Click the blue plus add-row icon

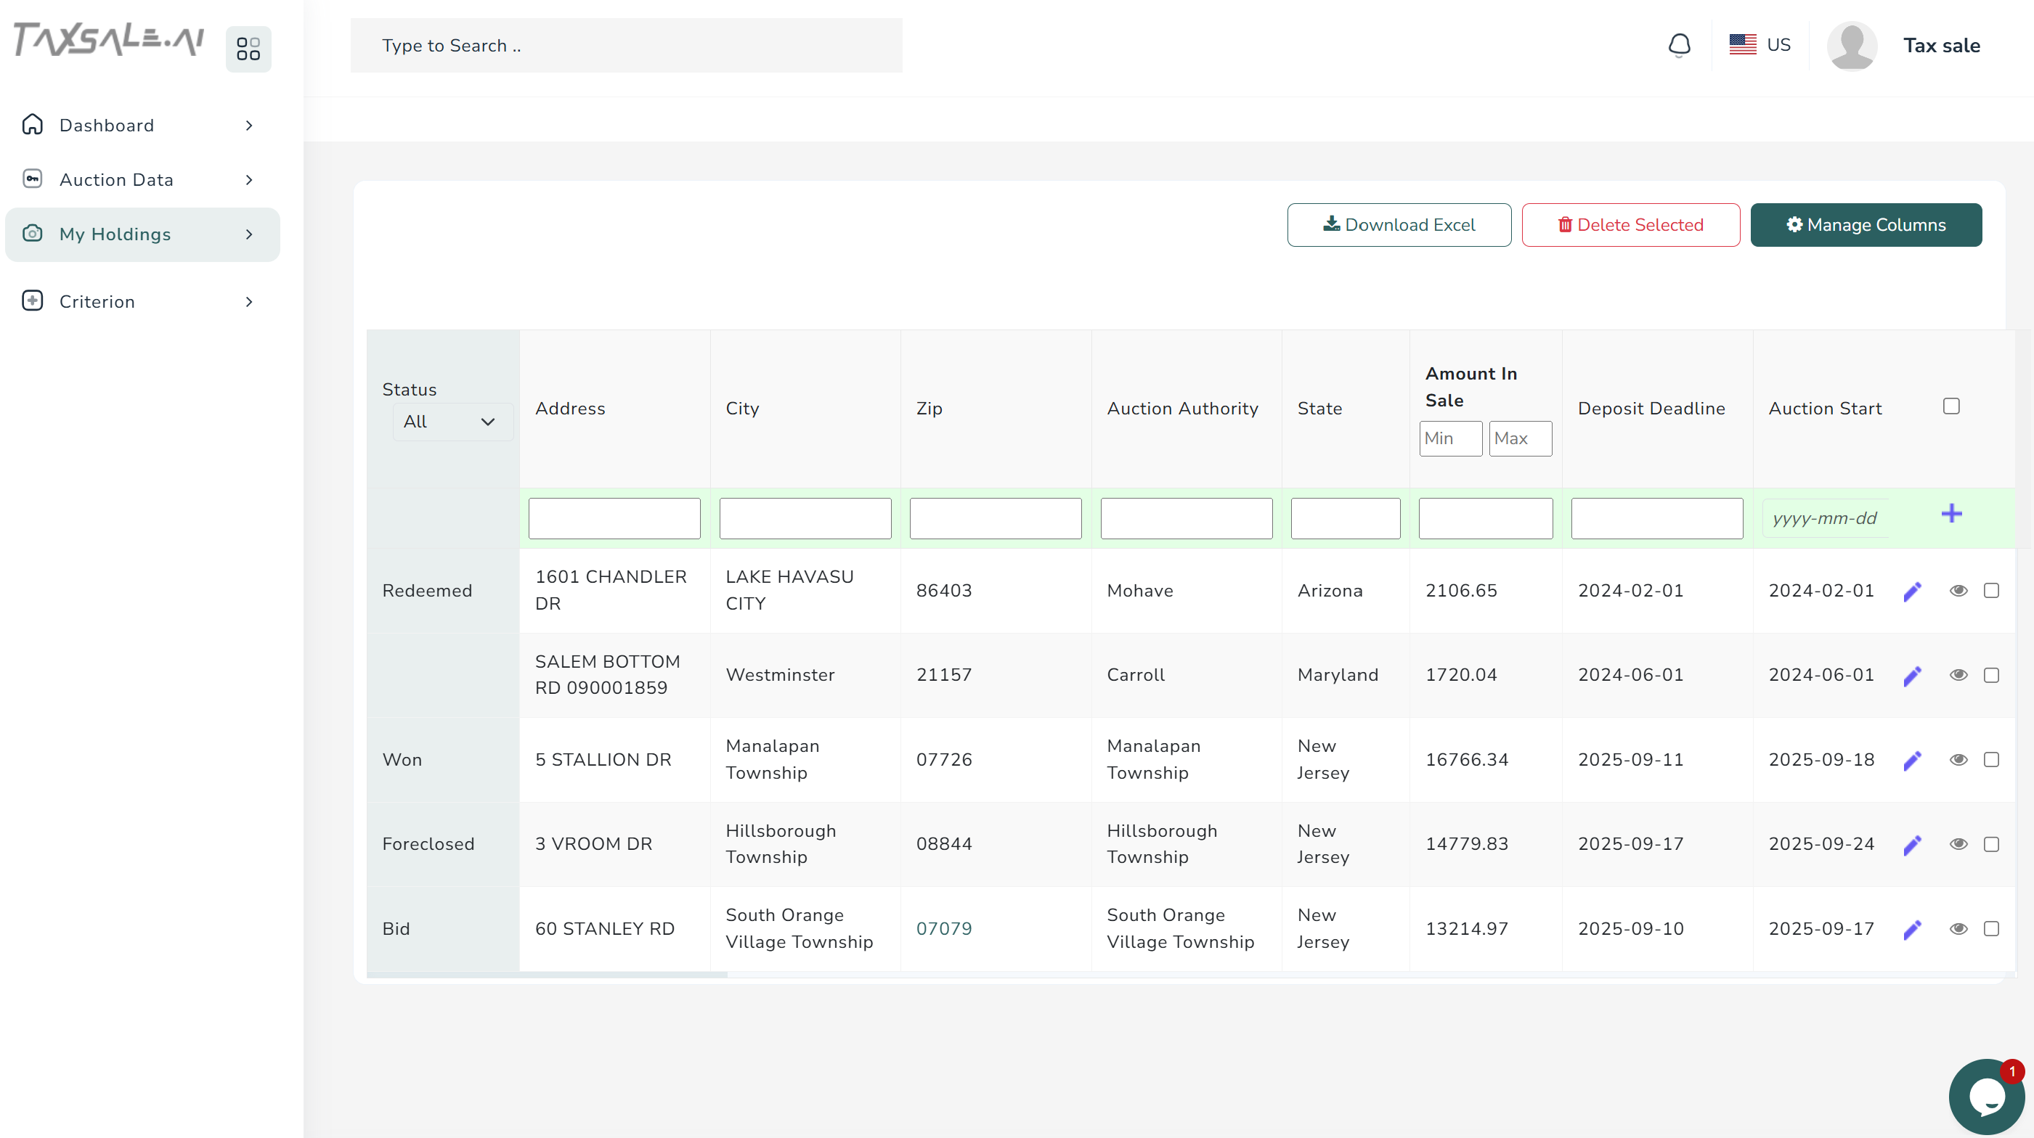coord(1951,514)
